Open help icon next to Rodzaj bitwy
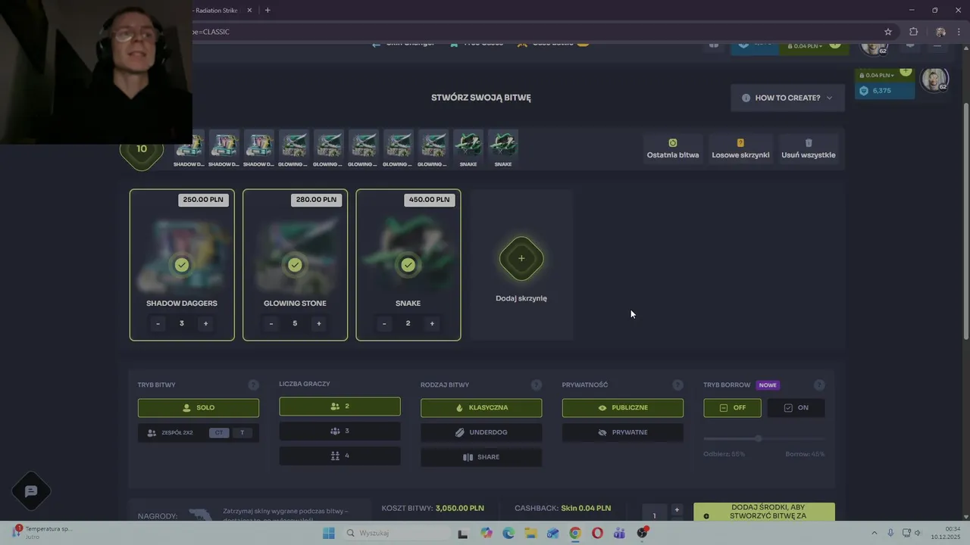 pyautogui.click(x=537, y=385)
